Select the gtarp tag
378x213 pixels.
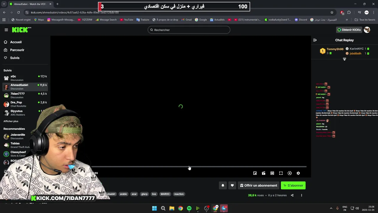pos(144,194)
